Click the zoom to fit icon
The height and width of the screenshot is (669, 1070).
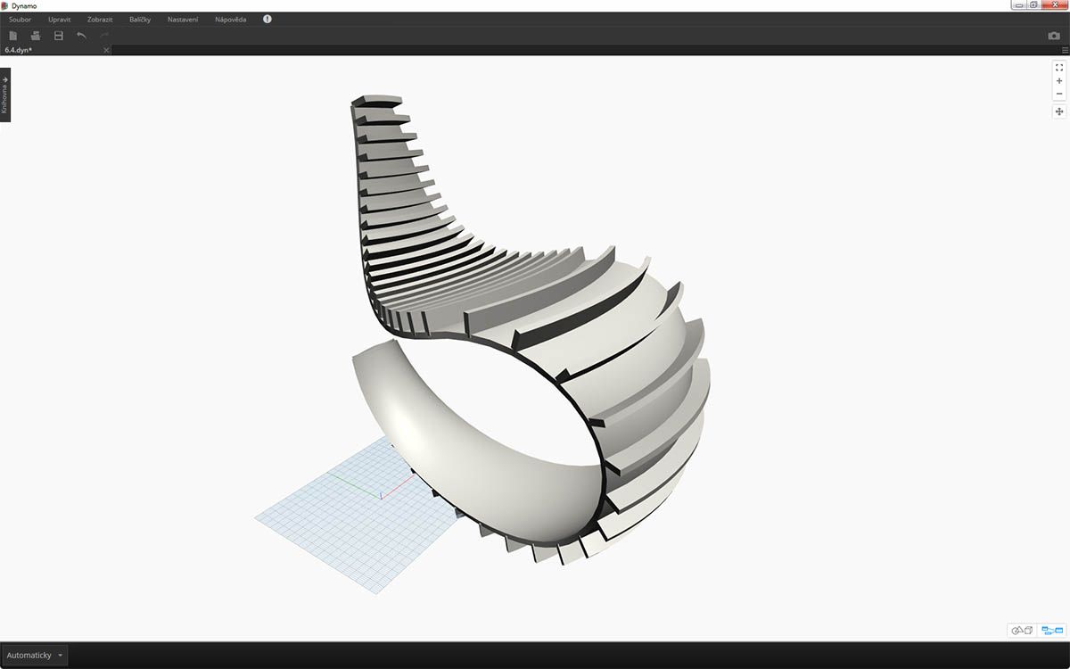(1059, 67)
